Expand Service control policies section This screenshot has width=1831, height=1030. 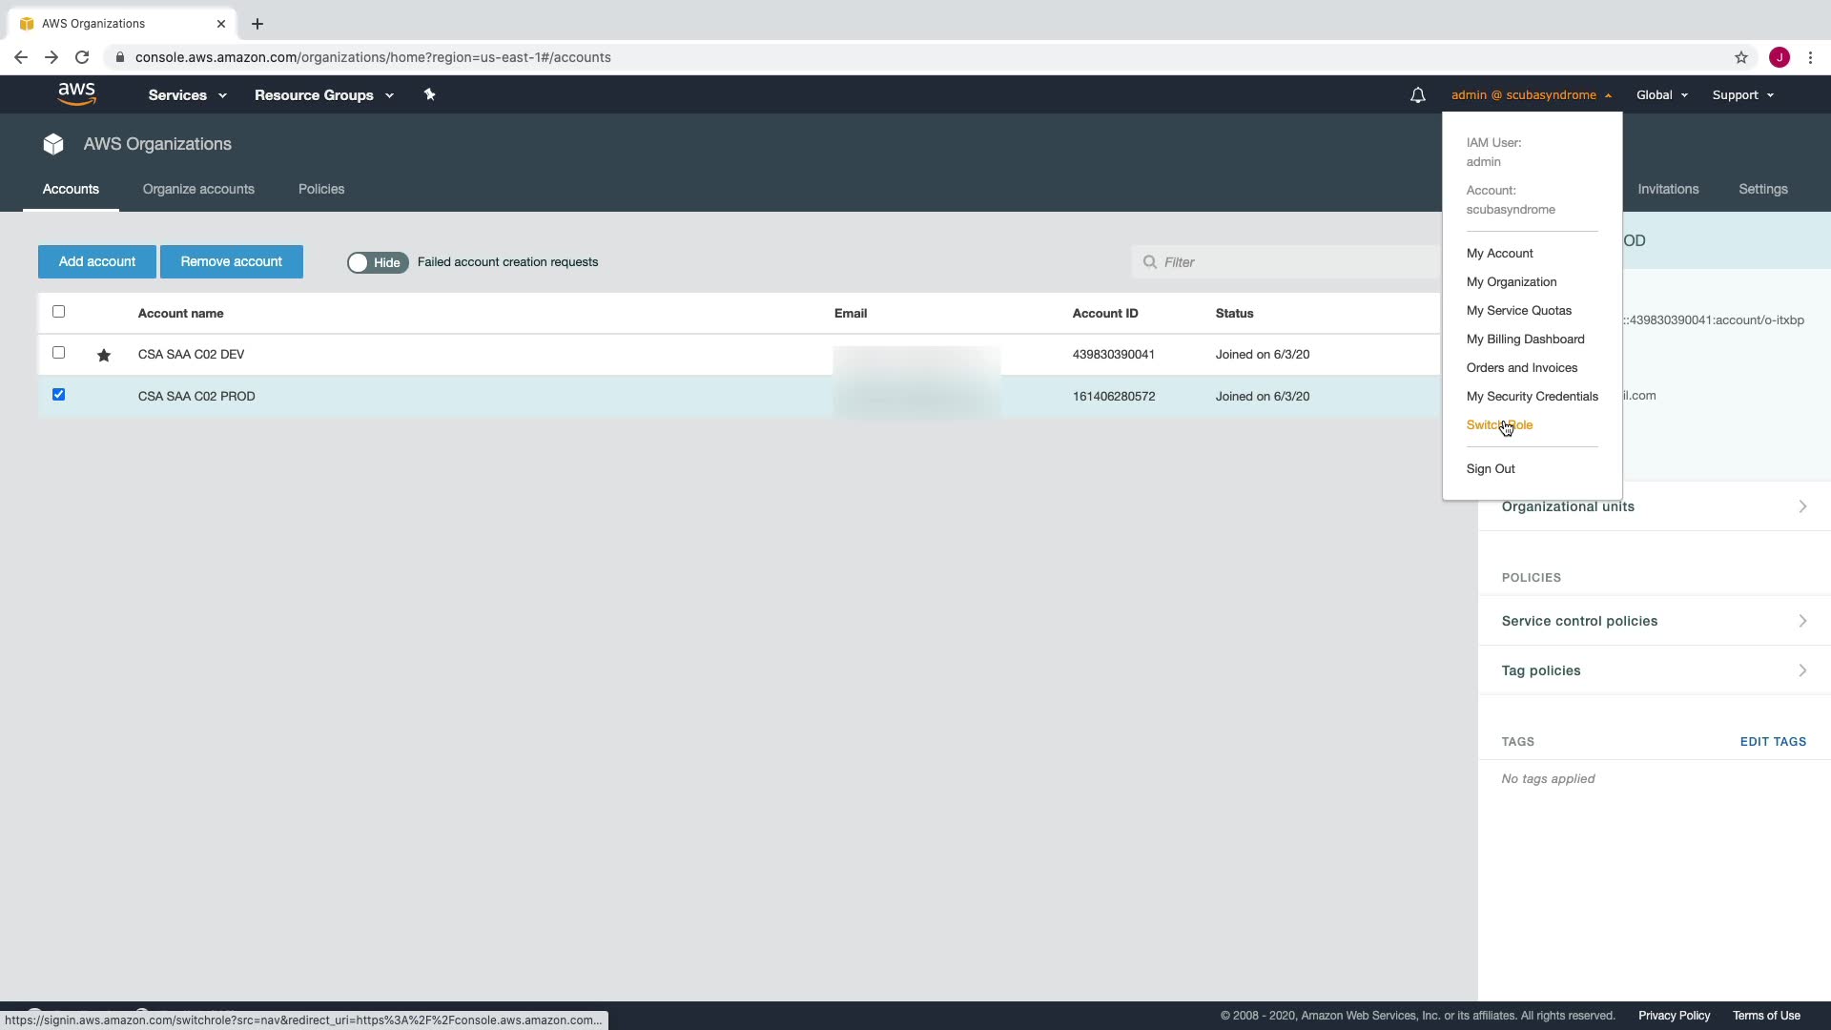(x=1654, y=621)
